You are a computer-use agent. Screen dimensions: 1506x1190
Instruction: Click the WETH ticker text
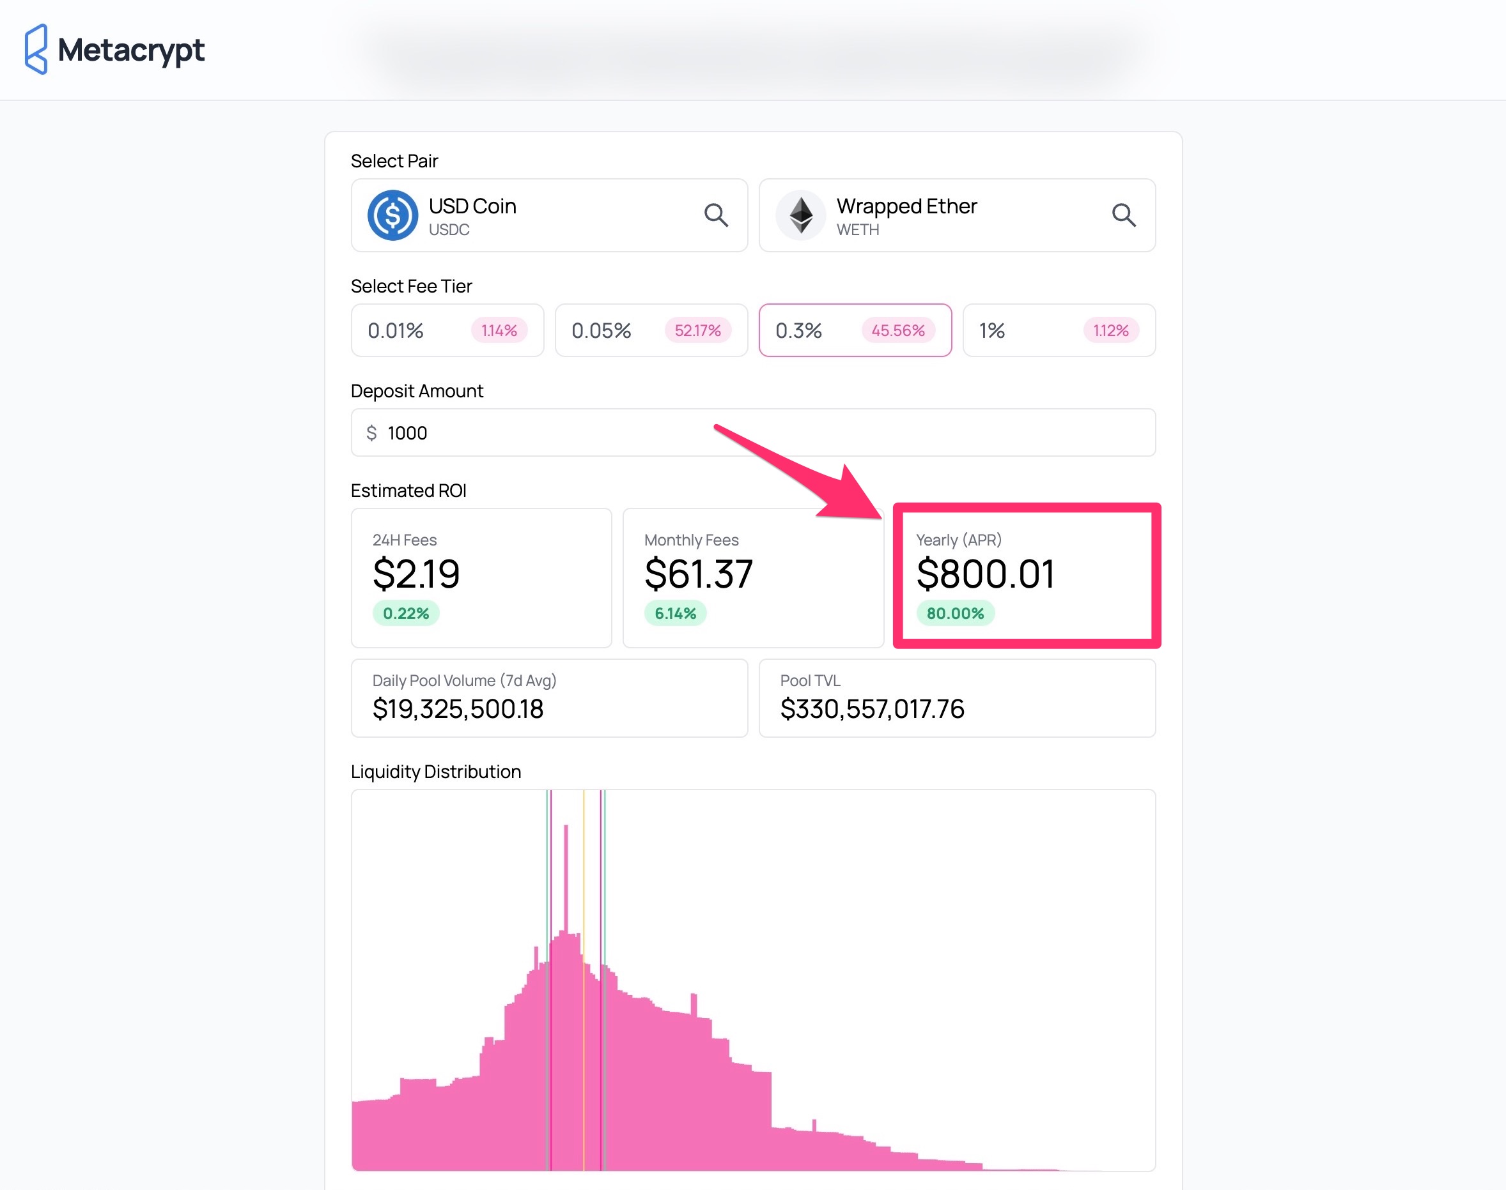tap(858, 230)
